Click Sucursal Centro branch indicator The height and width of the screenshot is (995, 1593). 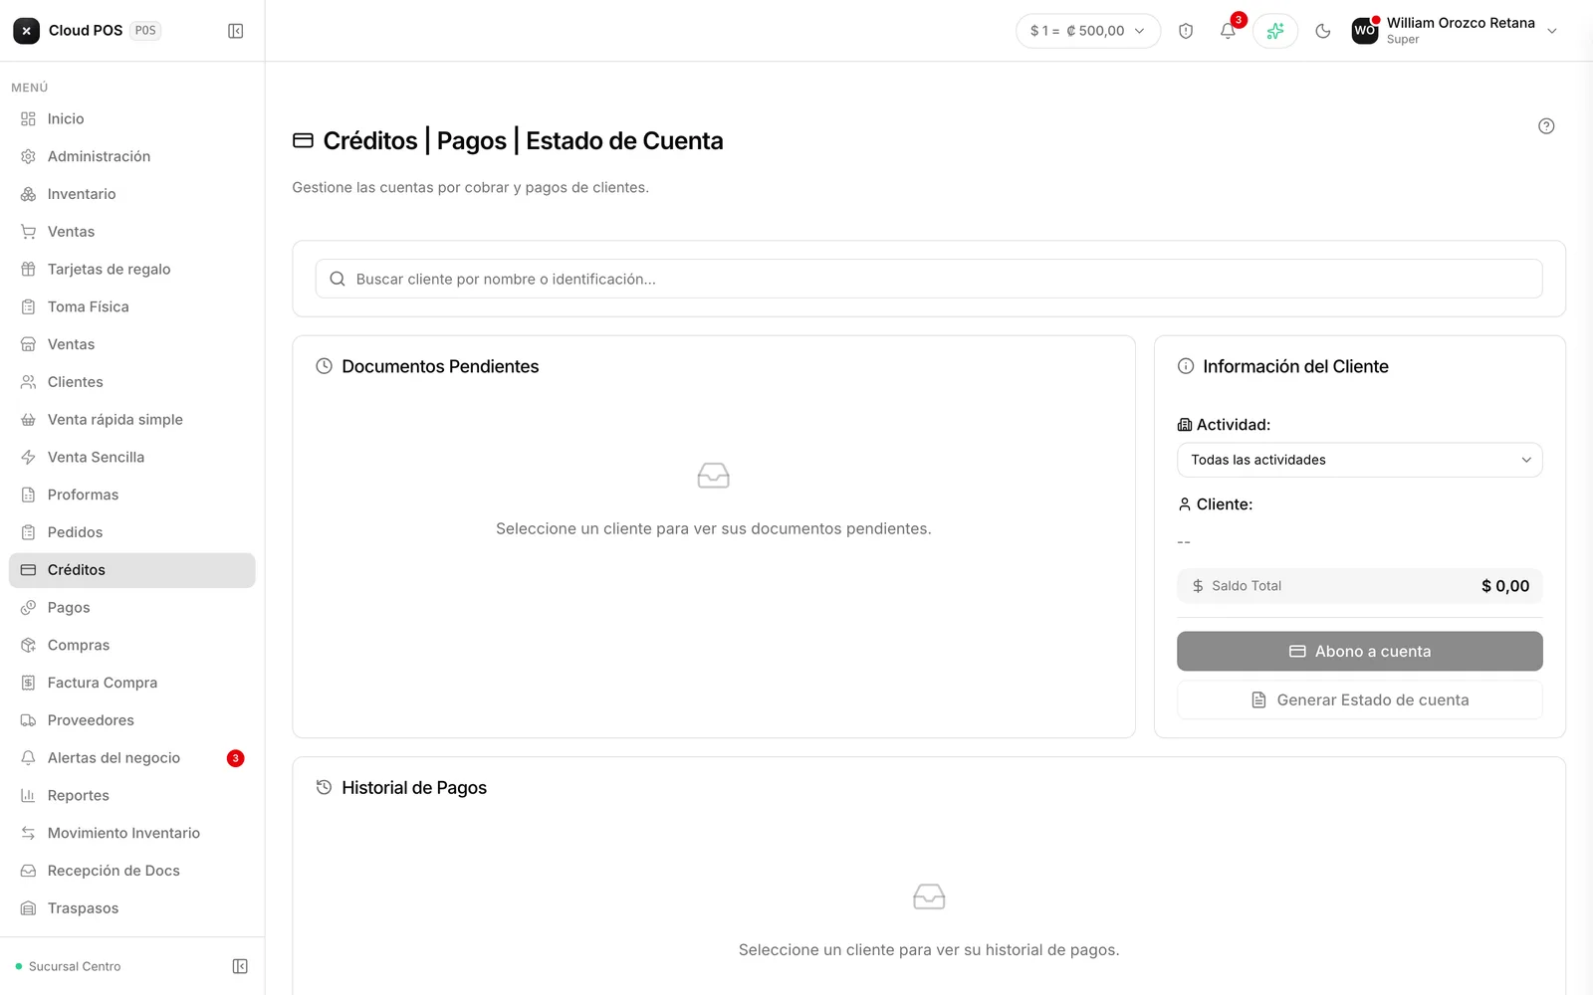pyautogui.click(x=68, y=966)
